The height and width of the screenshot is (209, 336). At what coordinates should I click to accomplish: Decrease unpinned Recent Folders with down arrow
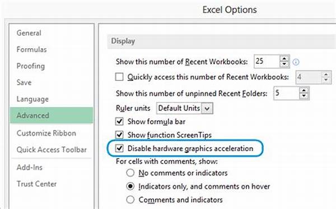tap(304, 96)
